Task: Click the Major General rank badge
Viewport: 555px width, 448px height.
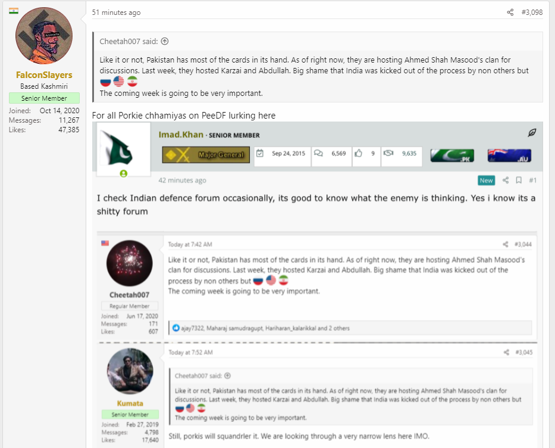Action: pyautogui.click(x=206, y=155)
